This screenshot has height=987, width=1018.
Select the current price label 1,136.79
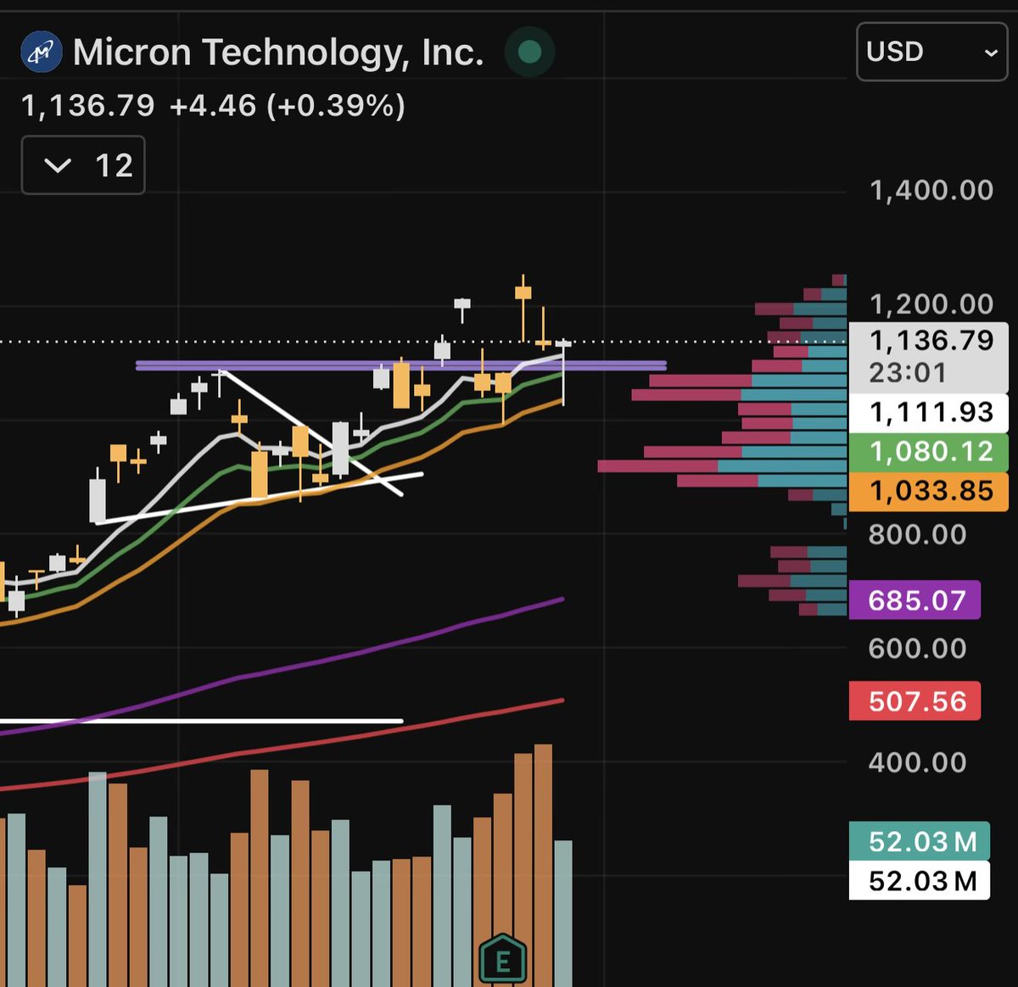[931, 341]
